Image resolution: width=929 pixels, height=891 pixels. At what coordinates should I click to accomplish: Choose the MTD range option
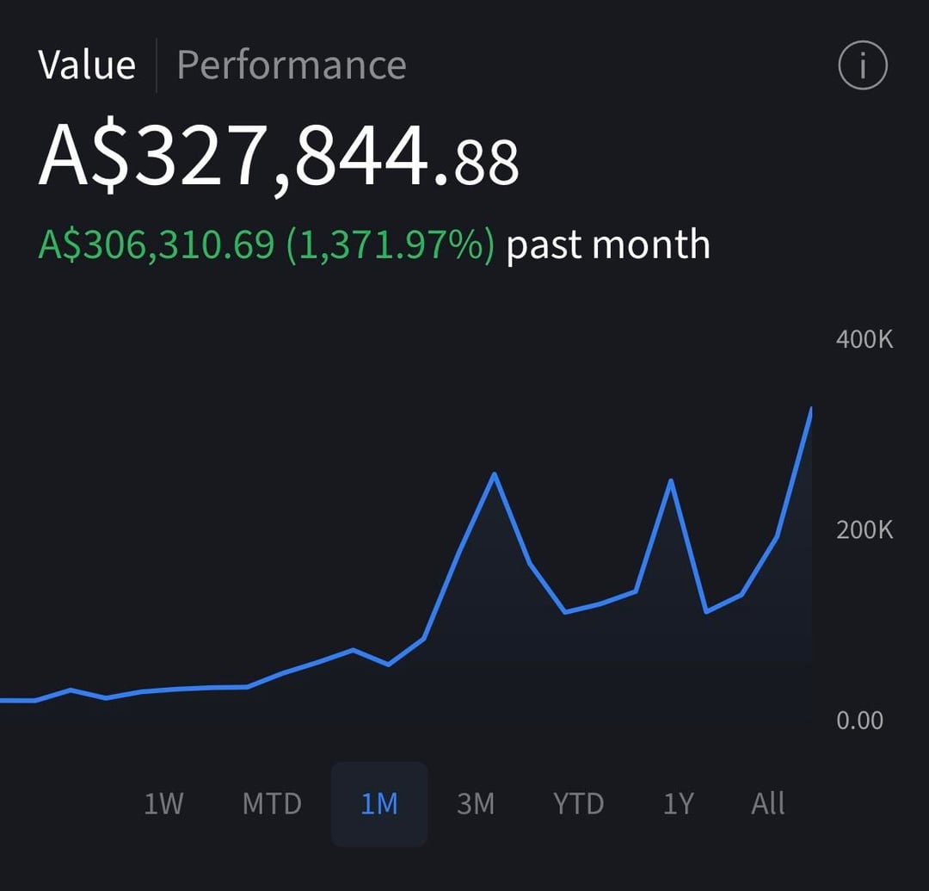click(x=272, y=804)
